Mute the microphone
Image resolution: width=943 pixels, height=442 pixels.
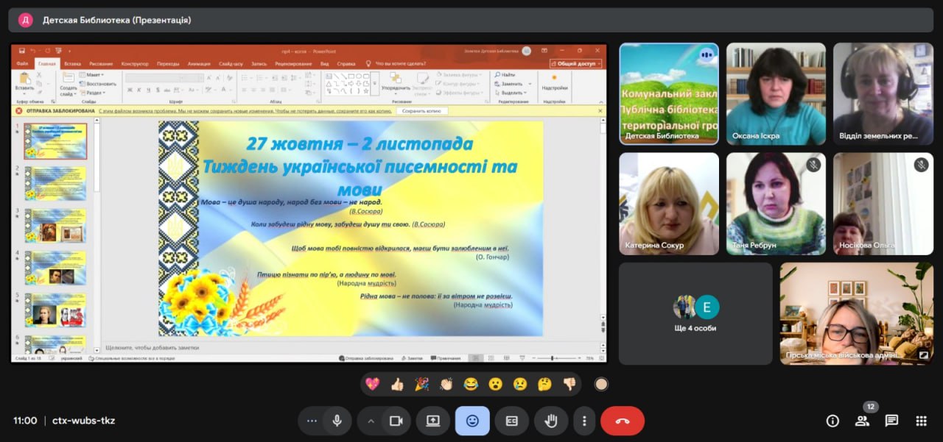(x=337, y=421)
